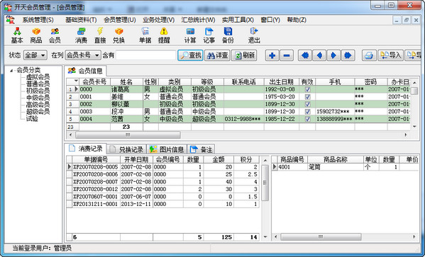Viewport: 425px width, 257px height.
Task: Open the 会员管理(U) menu
Action: point(119,20)
